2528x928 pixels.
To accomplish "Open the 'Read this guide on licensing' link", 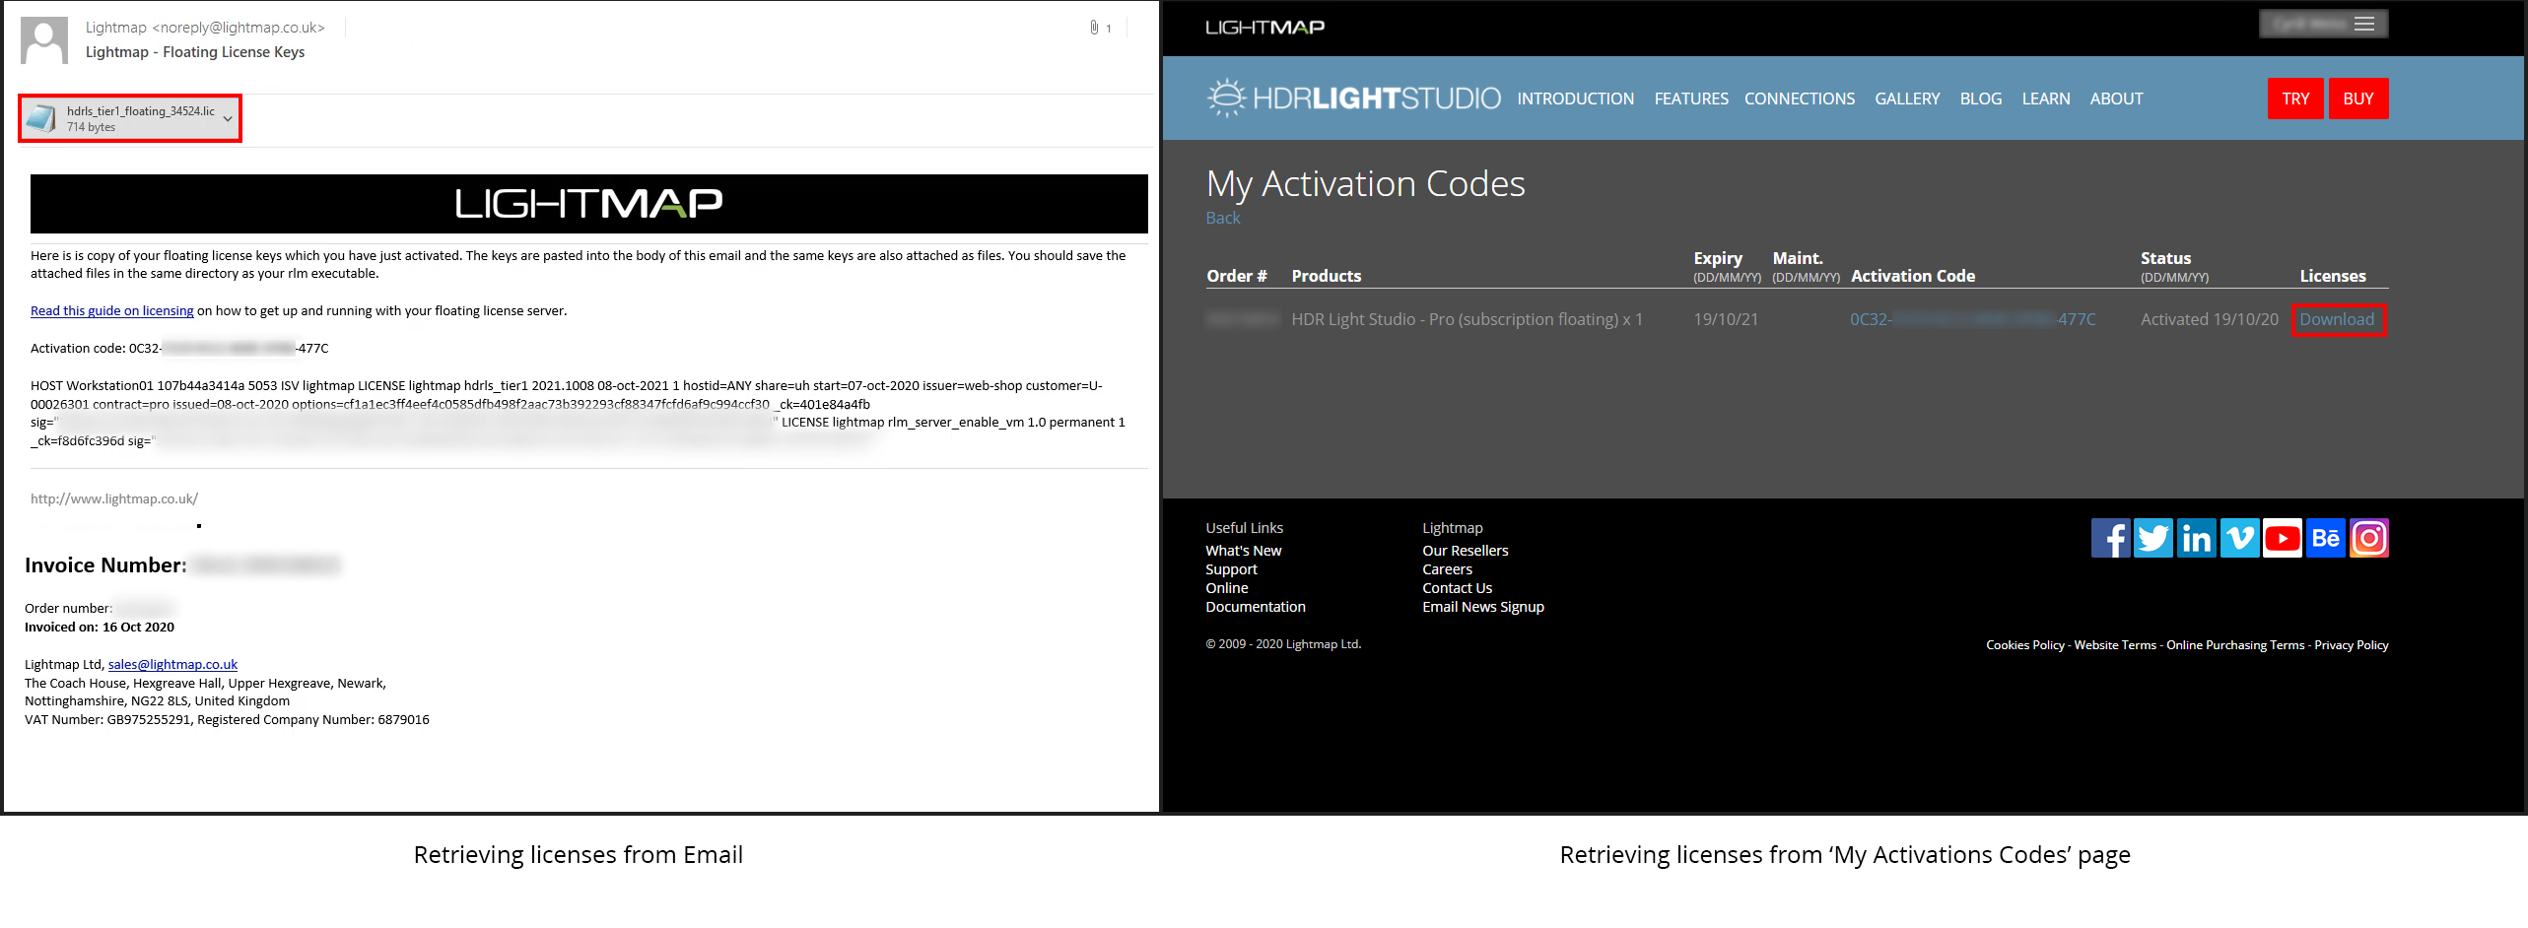I will 111,310.
